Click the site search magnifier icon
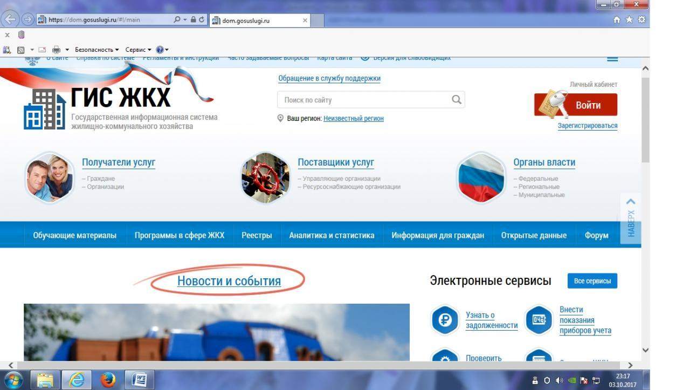The width and height of the screenshot is (690, 390). coord(457,99)
